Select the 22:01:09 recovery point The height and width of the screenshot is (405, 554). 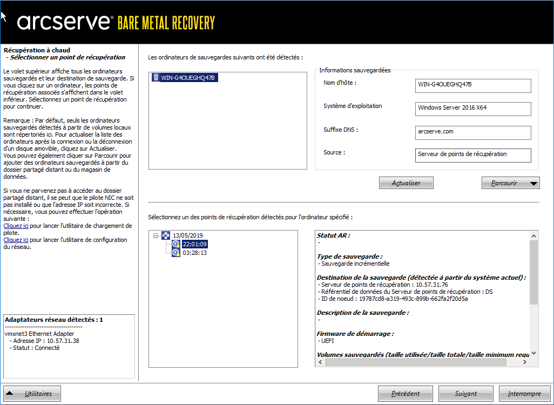click(195, 244)
